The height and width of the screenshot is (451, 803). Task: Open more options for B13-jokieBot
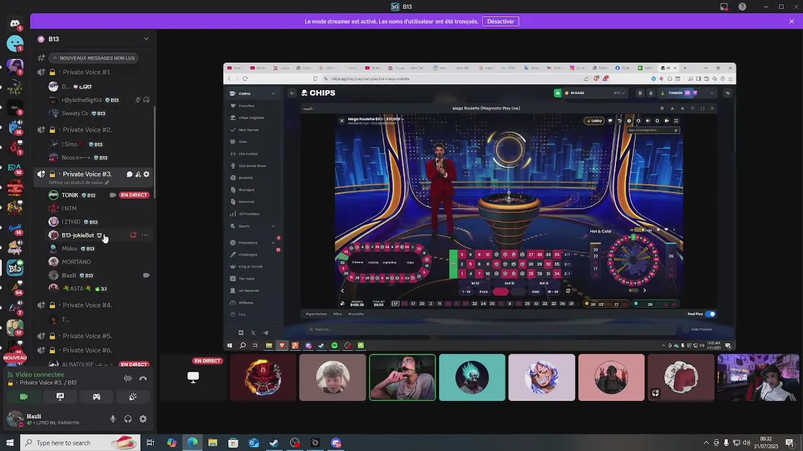coord(145,236)
